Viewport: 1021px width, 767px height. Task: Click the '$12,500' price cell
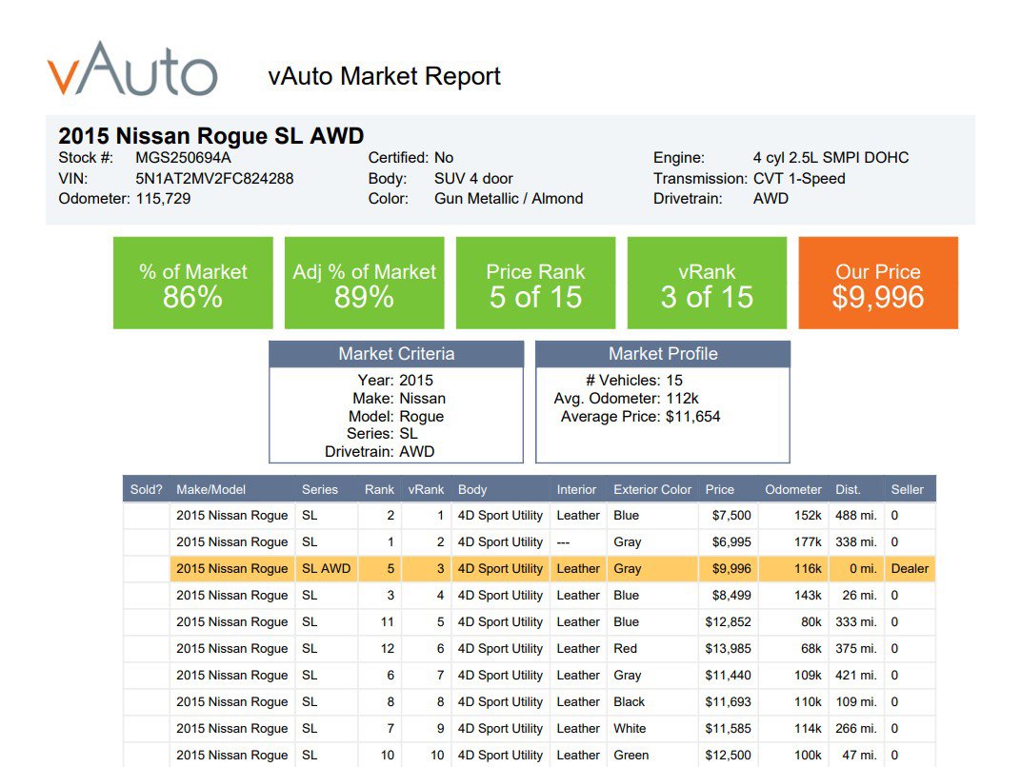[x=728, y=756]
